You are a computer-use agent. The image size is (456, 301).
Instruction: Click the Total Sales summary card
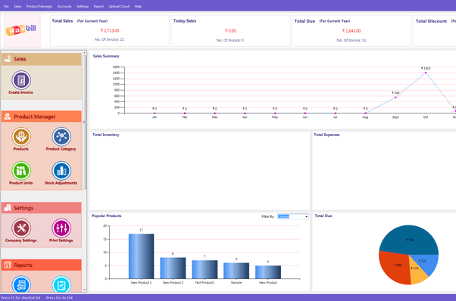110,31
